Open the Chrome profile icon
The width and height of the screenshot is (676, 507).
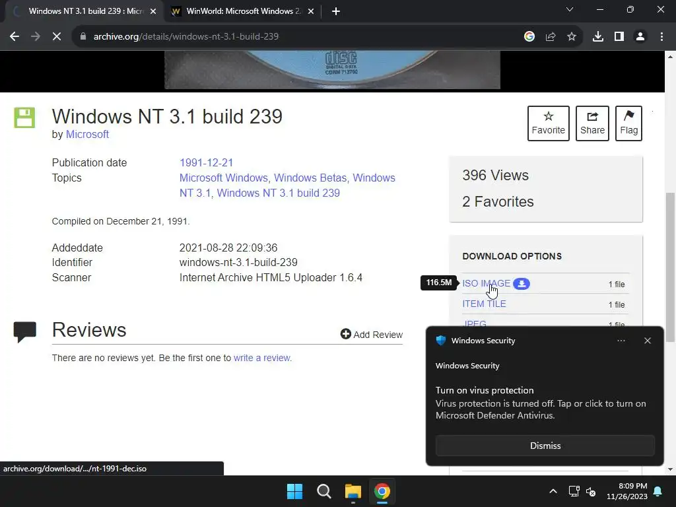point(640,37)
